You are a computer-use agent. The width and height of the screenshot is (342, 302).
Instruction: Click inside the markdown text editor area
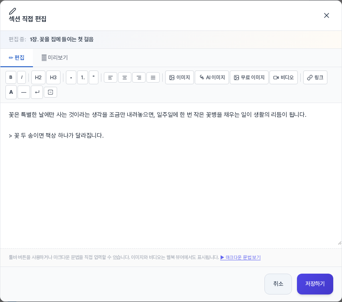pyautogui.click(x=171, y=176)
